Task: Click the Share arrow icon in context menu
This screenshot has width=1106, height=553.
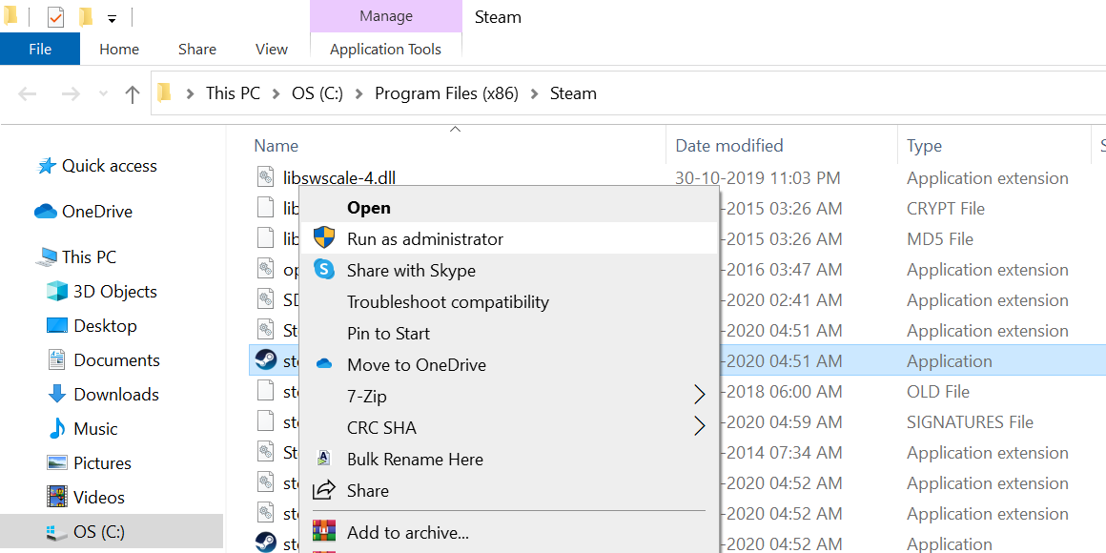Action: (x=323, y=490)
